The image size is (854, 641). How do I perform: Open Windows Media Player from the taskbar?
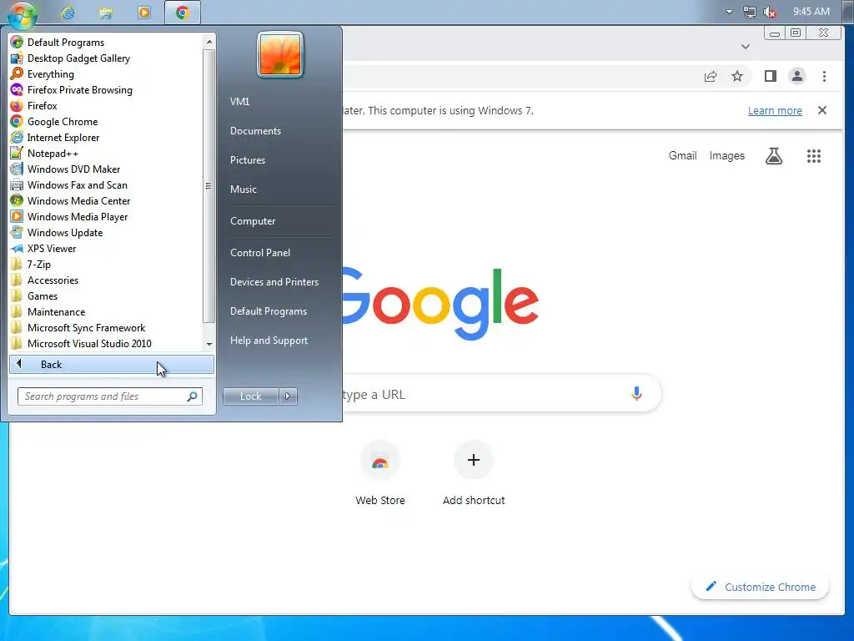[x=144, y=13]
